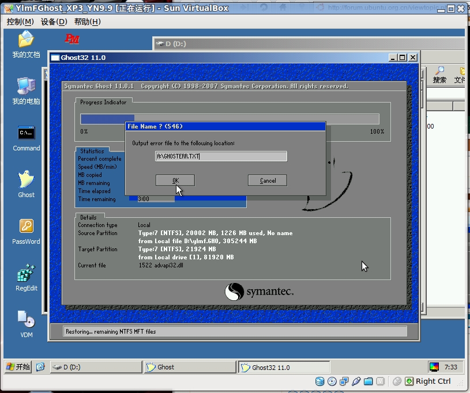Click VirtualBox CD/DVD status icon
The width and height of the screenshot is (470, 393).
click(x=332, y=381)
